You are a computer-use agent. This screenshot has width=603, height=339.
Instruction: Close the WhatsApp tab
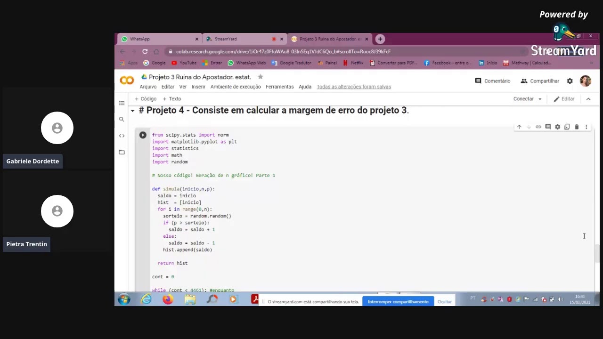tap(197, 39)
